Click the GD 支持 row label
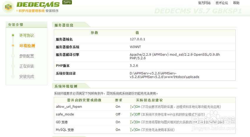This screenshot has width=250, height=137. tap(62, 122)
